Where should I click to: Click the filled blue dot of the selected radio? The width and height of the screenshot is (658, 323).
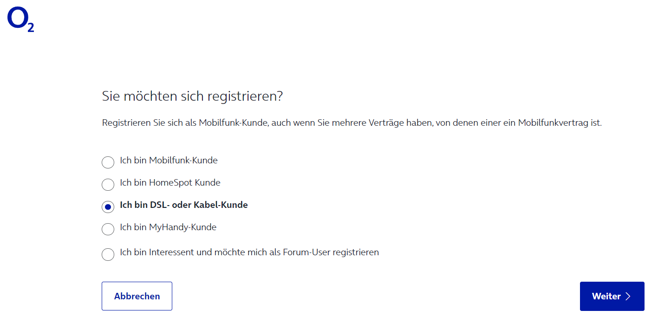coord(108,207)
